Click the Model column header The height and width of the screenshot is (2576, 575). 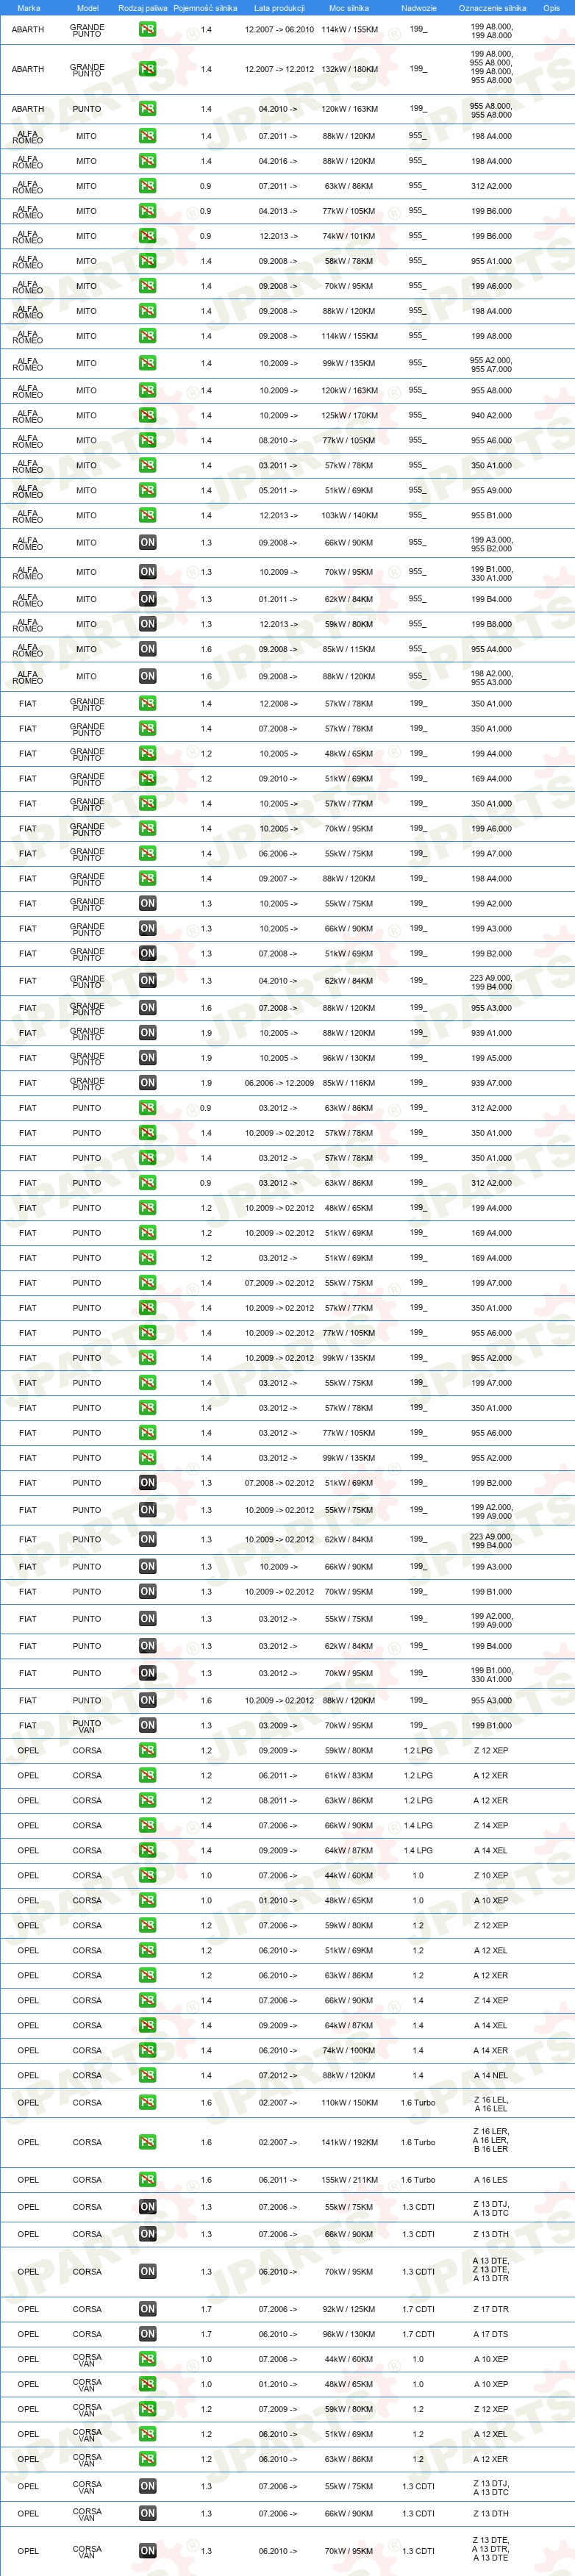coord(87,8)
